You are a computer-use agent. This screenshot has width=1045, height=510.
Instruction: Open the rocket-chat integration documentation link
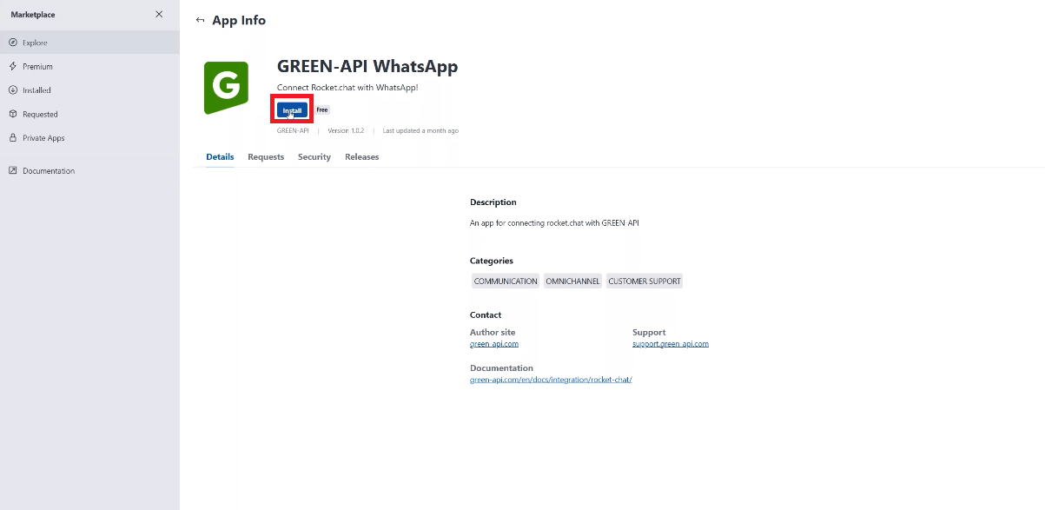click(x=551, y=379)
